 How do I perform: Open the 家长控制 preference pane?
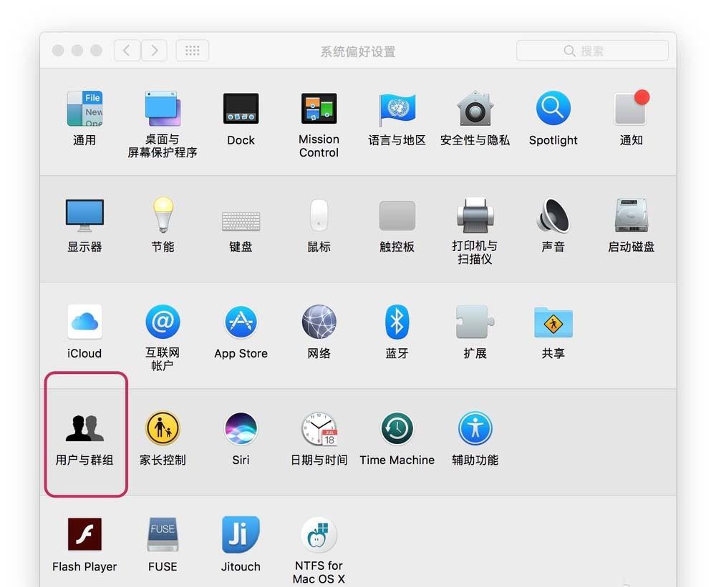coord(163,428)
